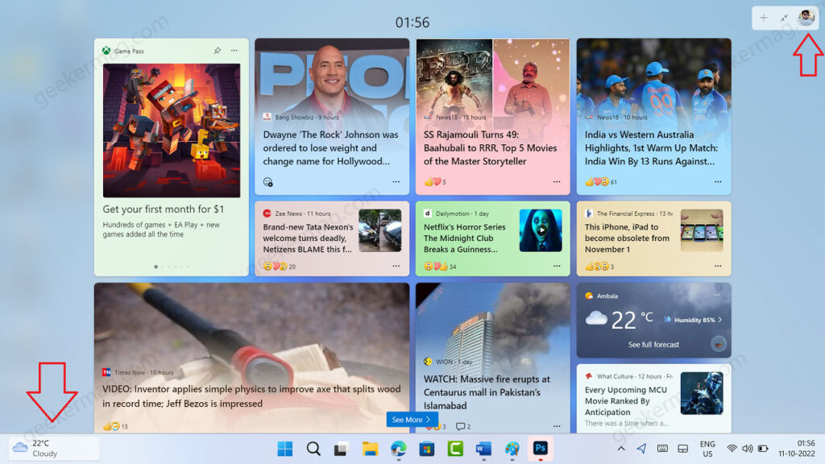825x464 pixels.
Task: Click reactions on Tata Nexon story
Action: (x=279, y=267)
